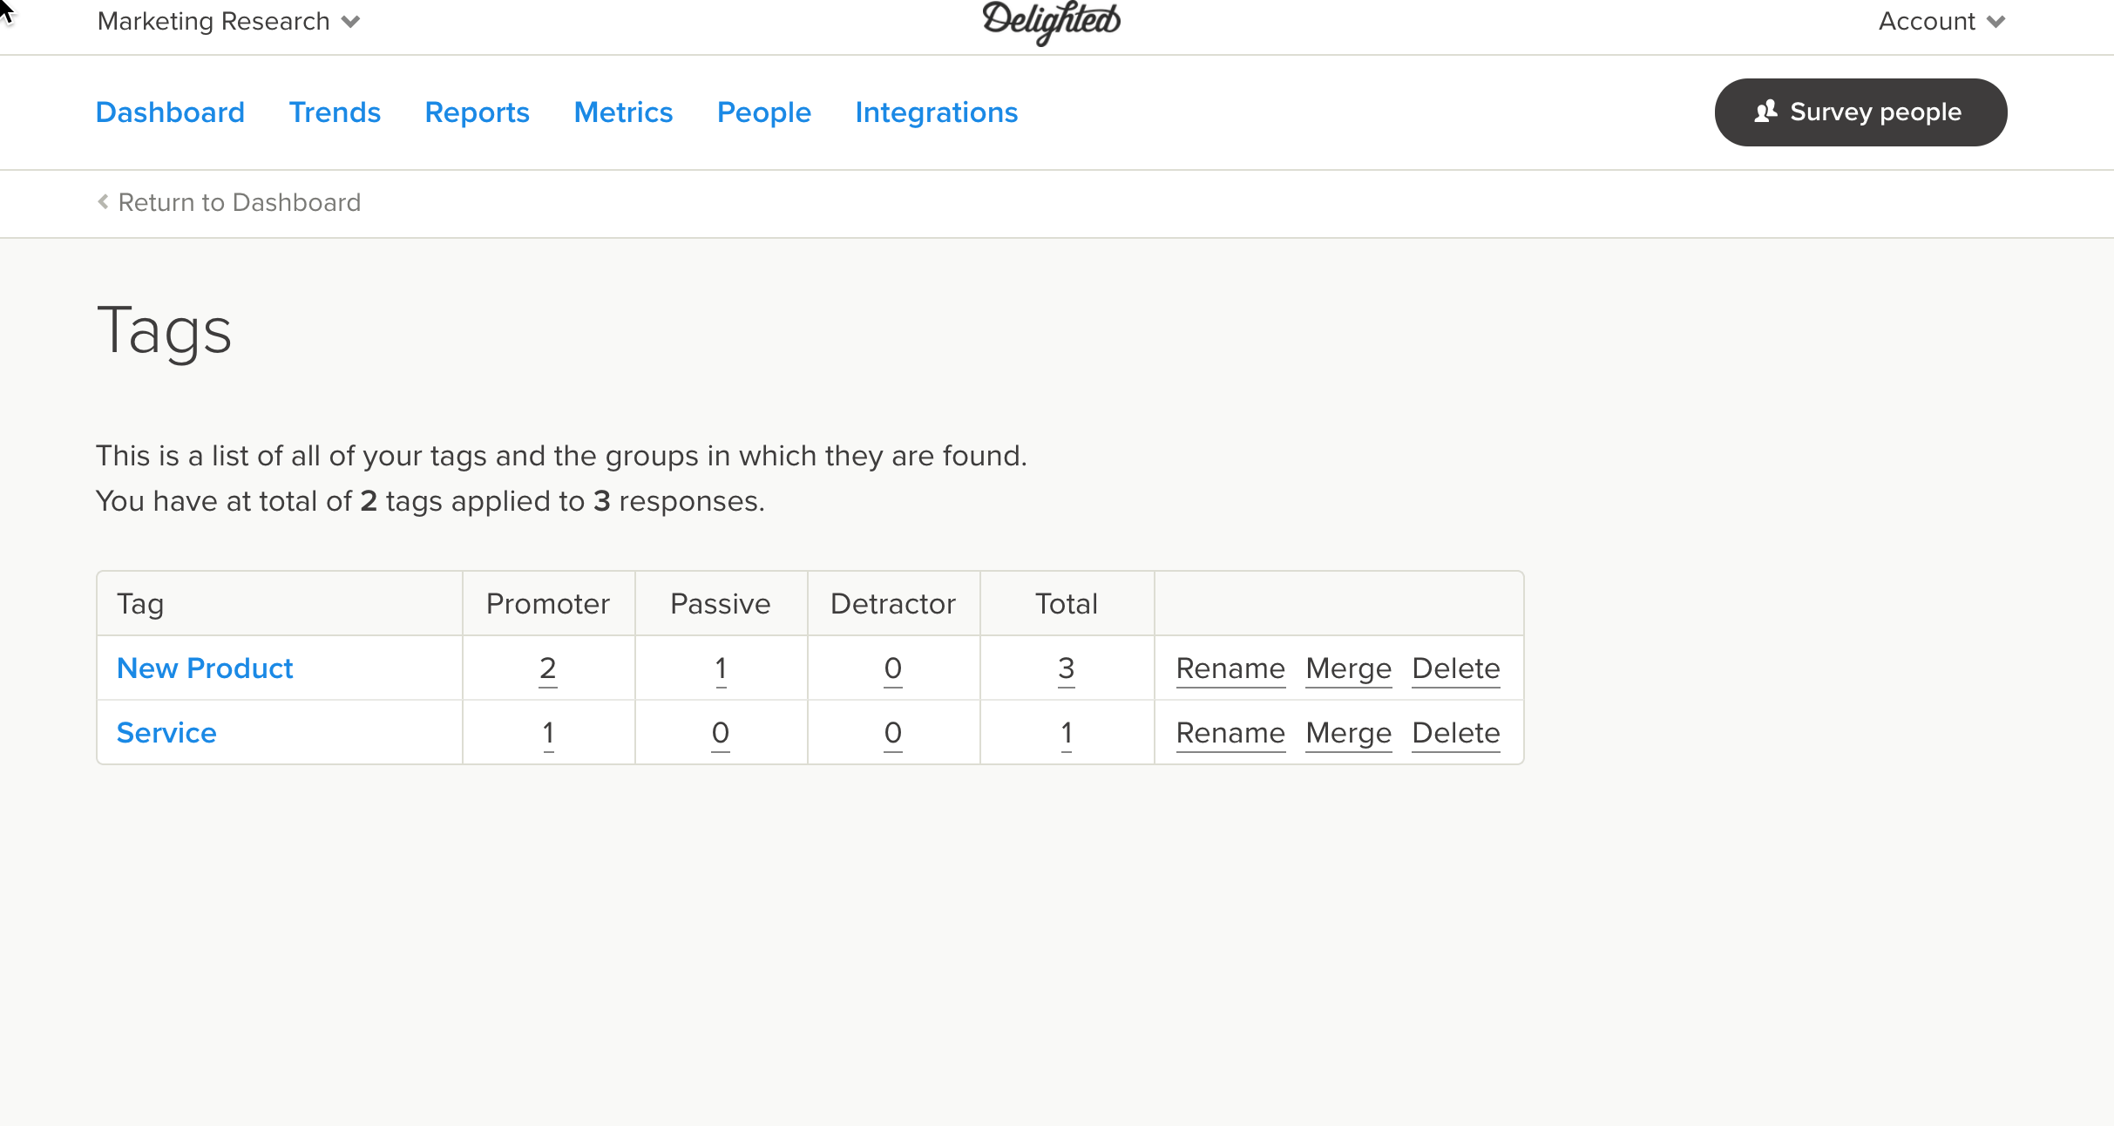Open the Service tag link
This screenshot has height=1126, width=2114.
pos(166,733)
